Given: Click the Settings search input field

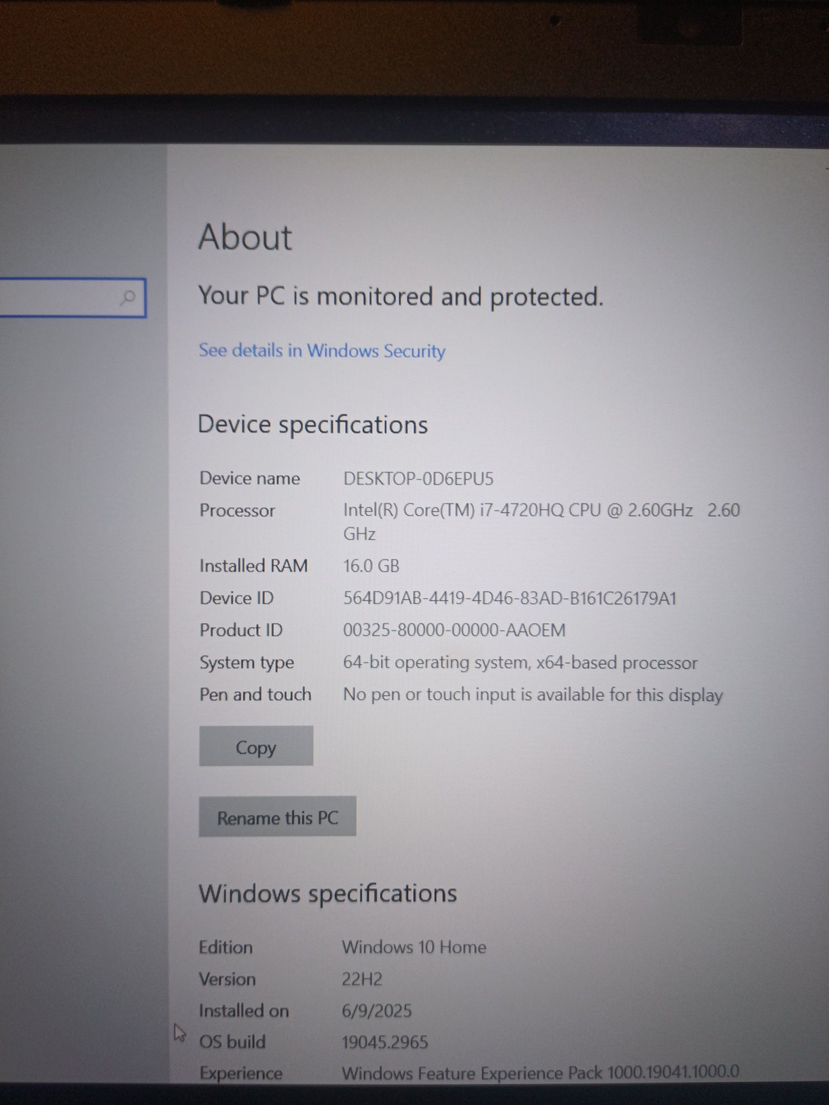Looking at the screenshot, I should point(72,298).
